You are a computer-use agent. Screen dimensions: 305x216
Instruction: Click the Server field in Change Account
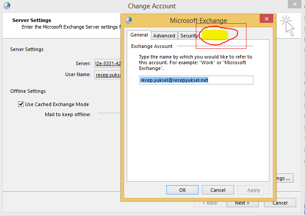(108, 63)
